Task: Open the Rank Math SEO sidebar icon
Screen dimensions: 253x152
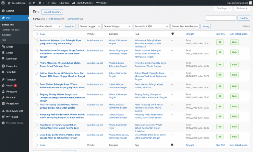Action: 3,111
